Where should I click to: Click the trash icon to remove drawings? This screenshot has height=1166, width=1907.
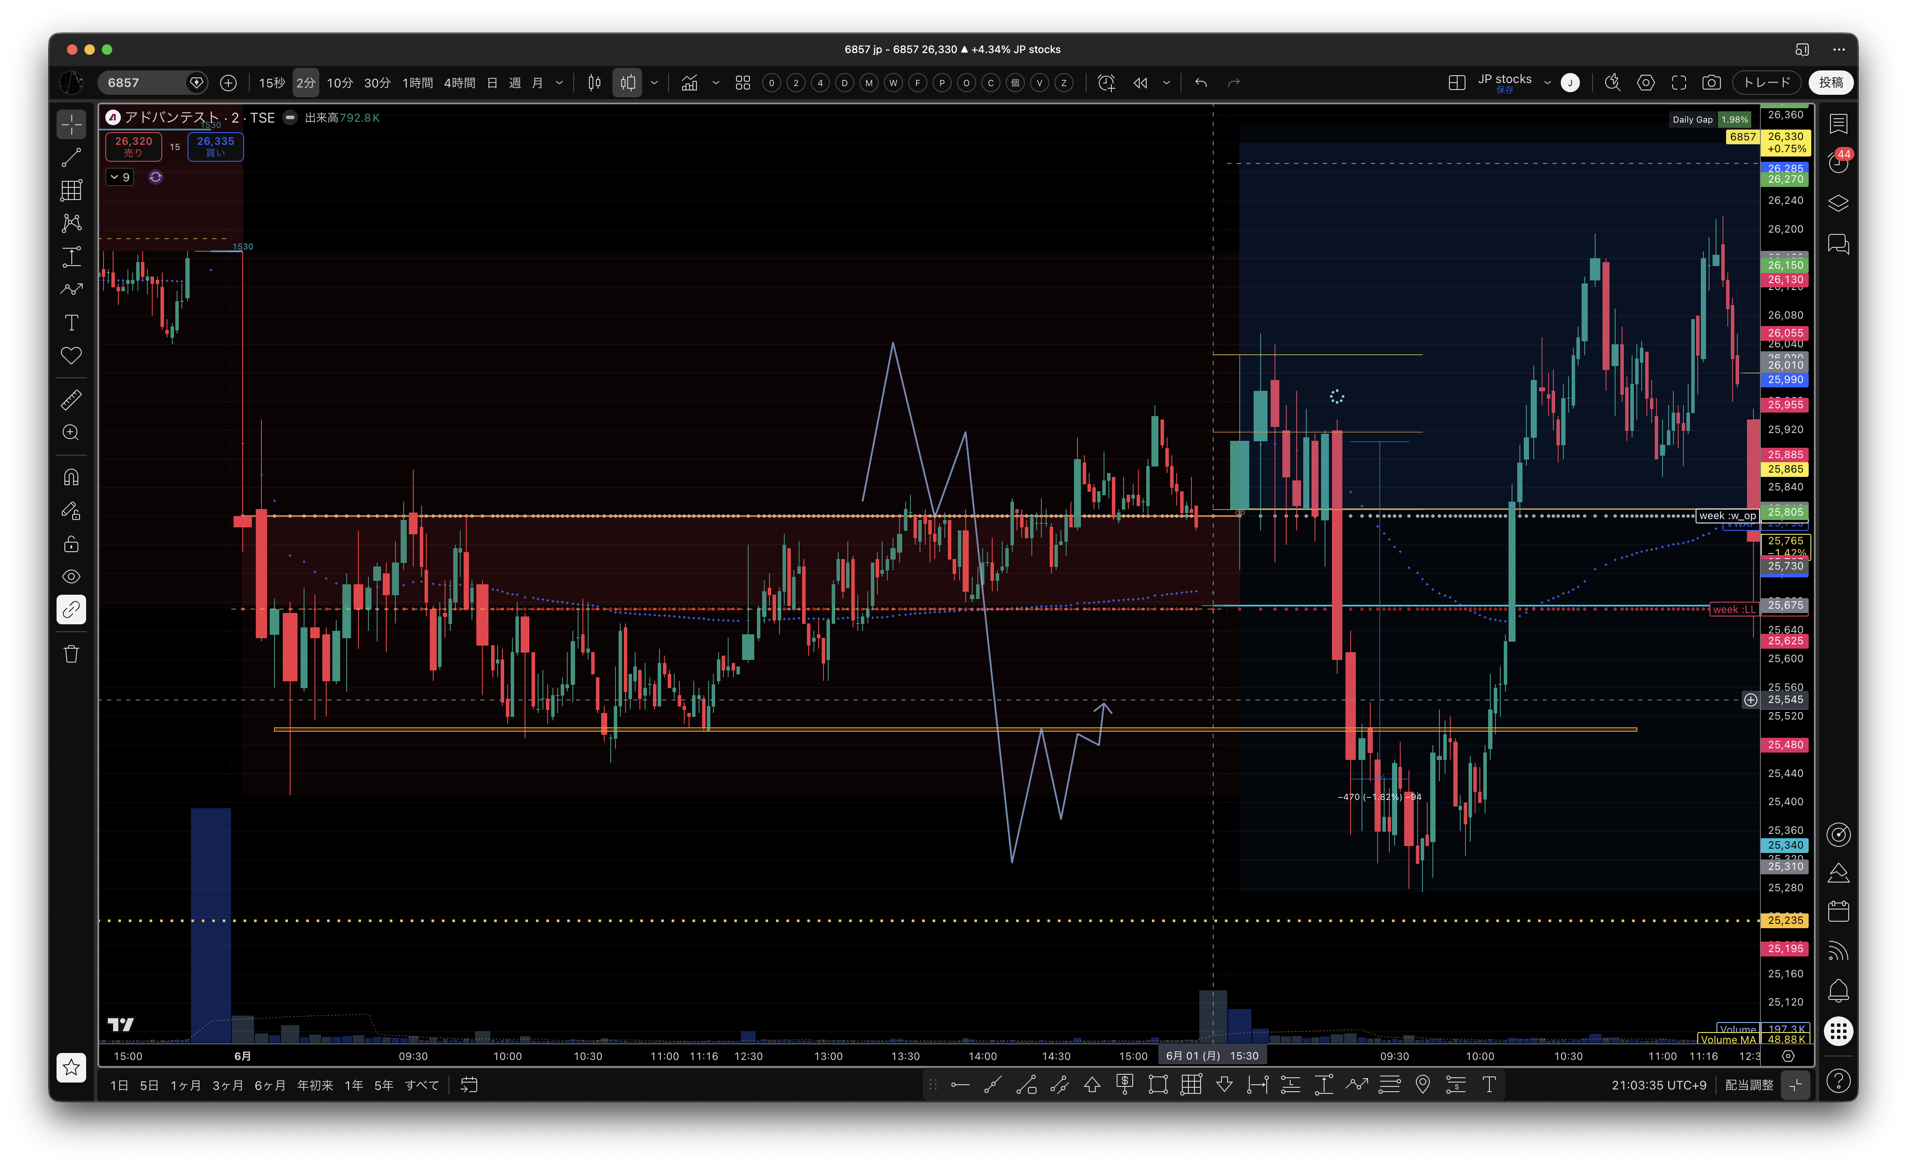71,655
